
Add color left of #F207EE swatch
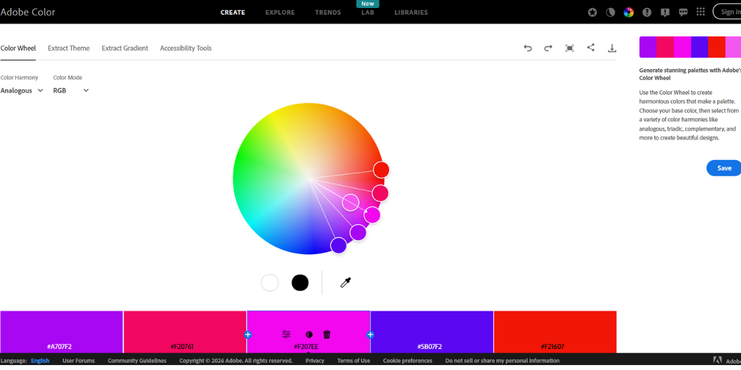click(248, 335)
